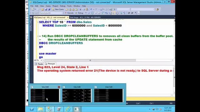
Task: Open the Tools menu
Action: 69,6
